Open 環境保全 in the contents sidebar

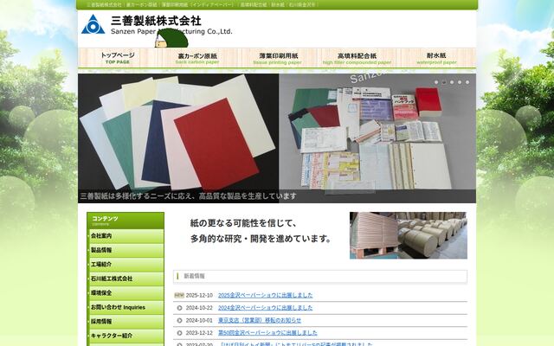[126, 293]
